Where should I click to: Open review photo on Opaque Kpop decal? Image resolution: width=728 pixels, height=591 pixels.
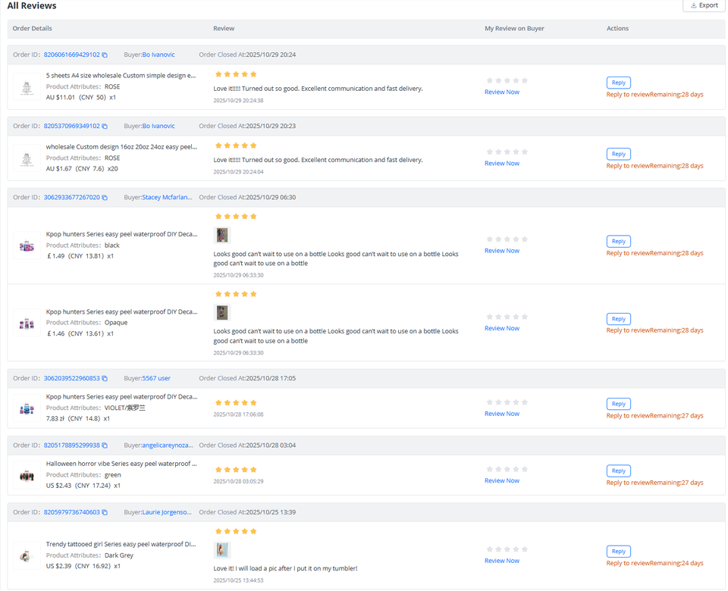[x=221, y=312]
